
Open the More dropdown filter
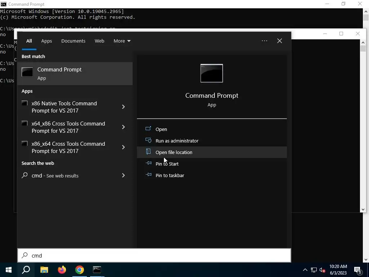(122, 41)
